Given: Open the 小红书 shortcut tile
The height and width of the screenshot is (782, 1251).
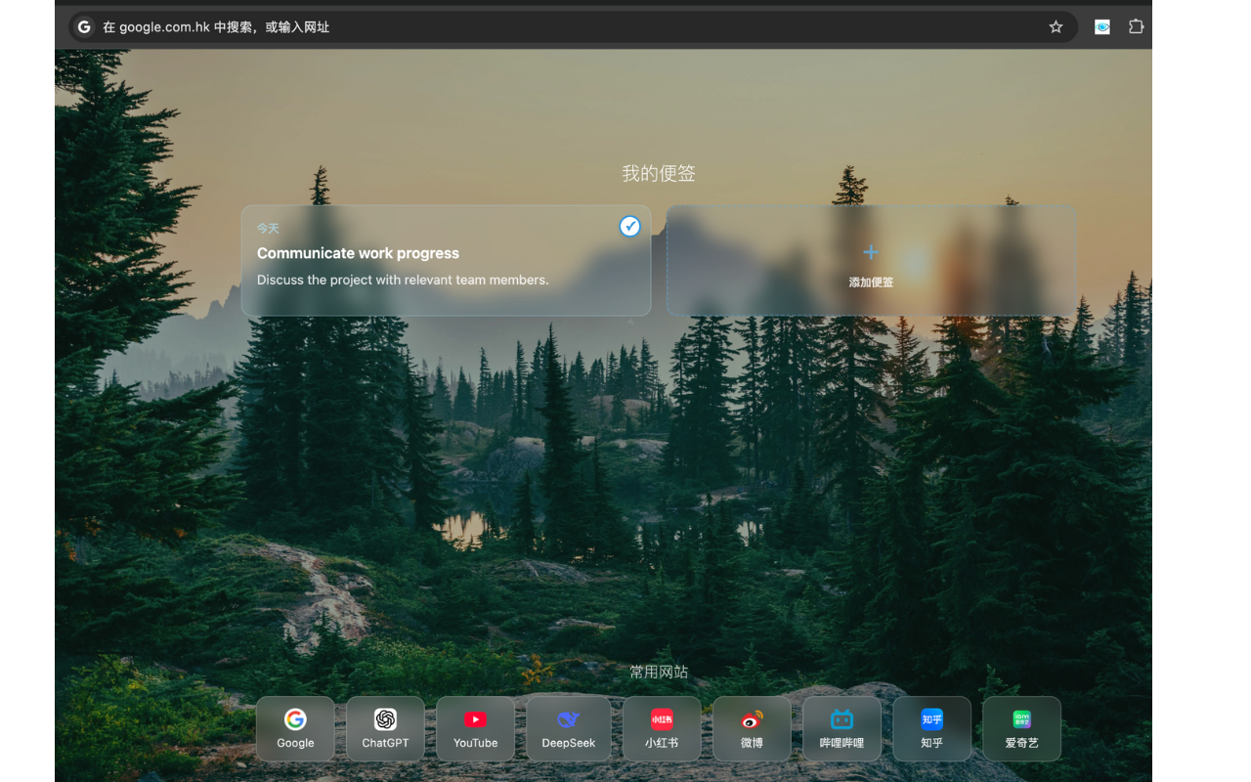Looking at the screenshot, I should [x=662, y=728].
